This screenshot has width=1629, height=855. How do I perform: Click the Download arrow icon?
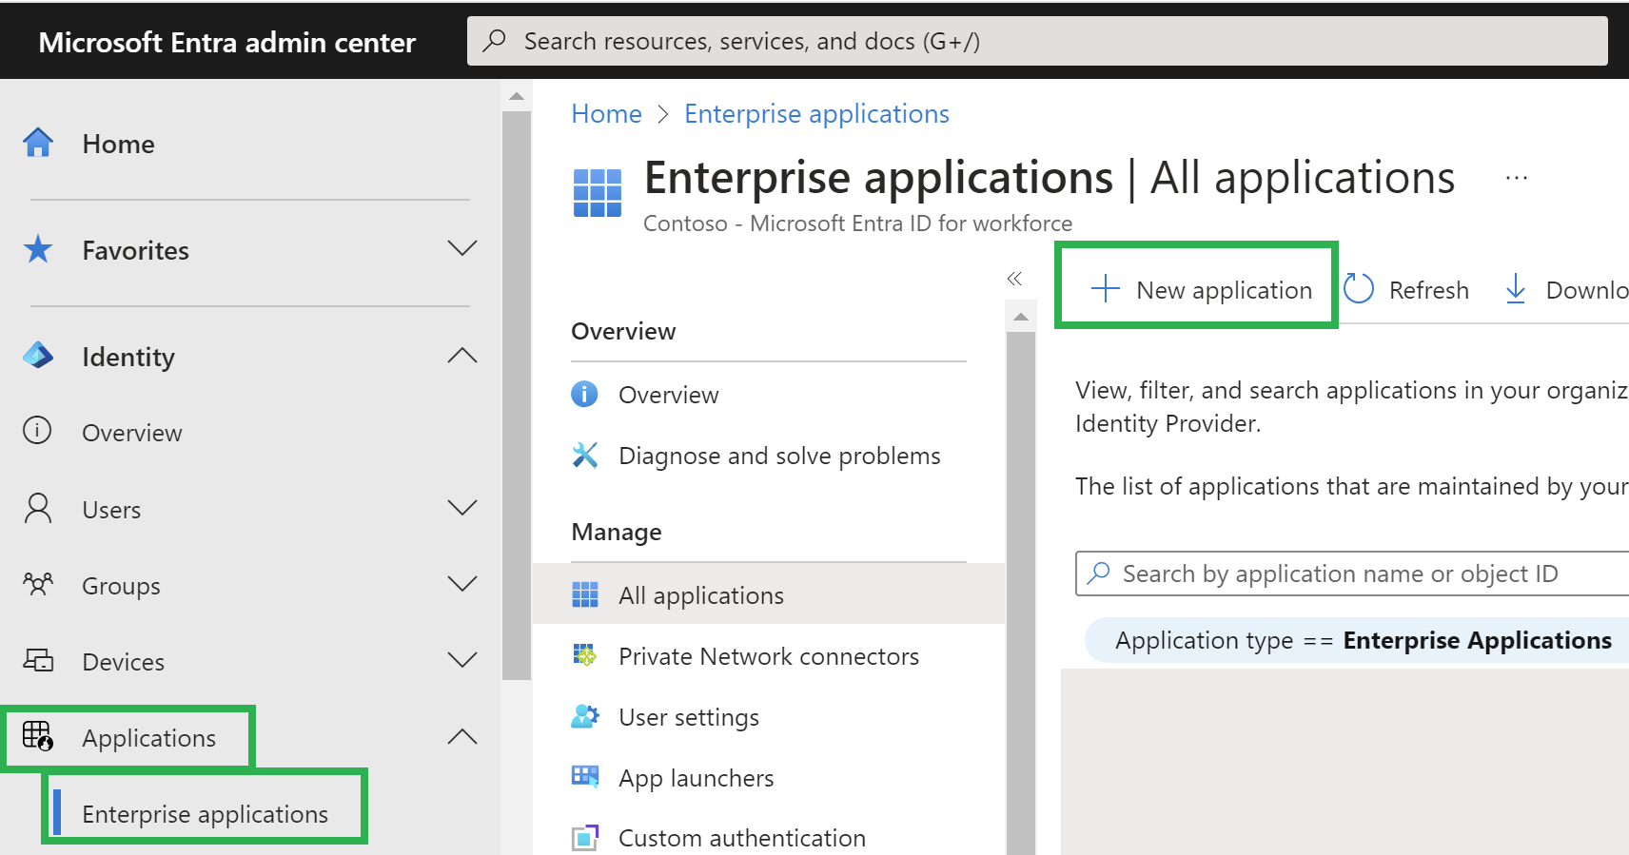coord(1516,288)
